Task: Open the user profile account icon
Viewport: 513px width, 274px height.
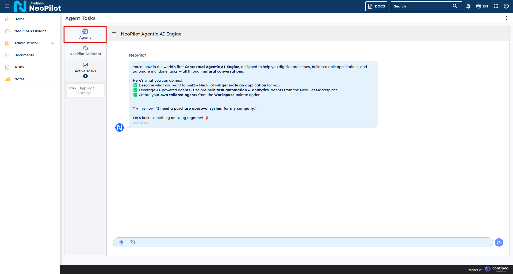Action: click(x=506, y=6)
